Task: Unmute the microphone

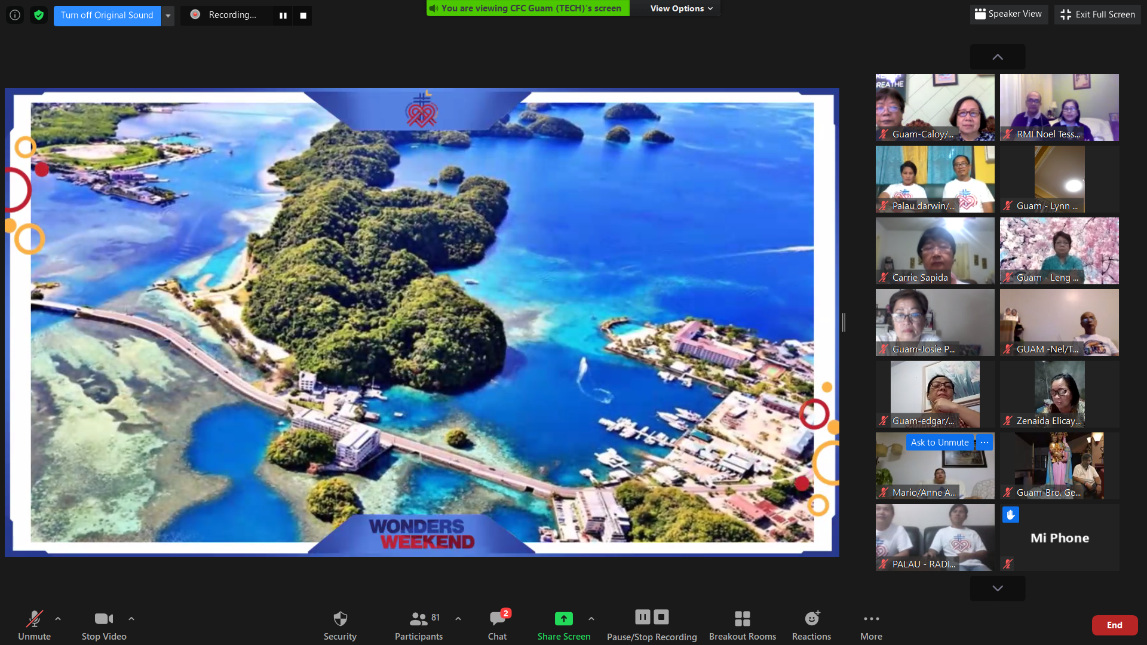Action: point(34,625)
